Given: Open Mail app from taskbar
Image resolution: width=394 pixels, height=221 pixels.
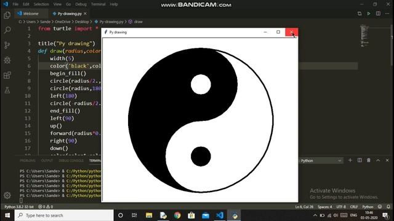Looking at the screenshot, I should coord(206,215).
